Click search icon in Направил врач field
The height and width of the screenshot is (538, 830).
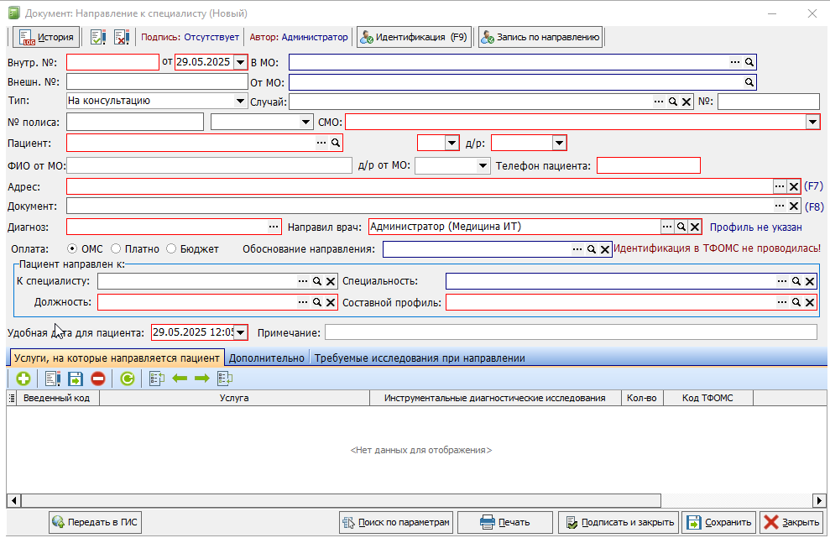point(681,227)
